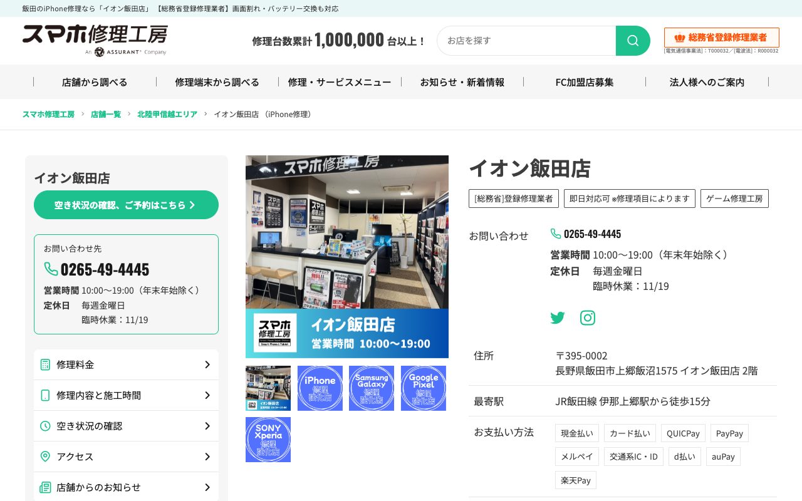The height and width of the screenshot is (501, 802).
Task: Select the iPhone修理強化店 thumbnail
Action: coord(320,388)
